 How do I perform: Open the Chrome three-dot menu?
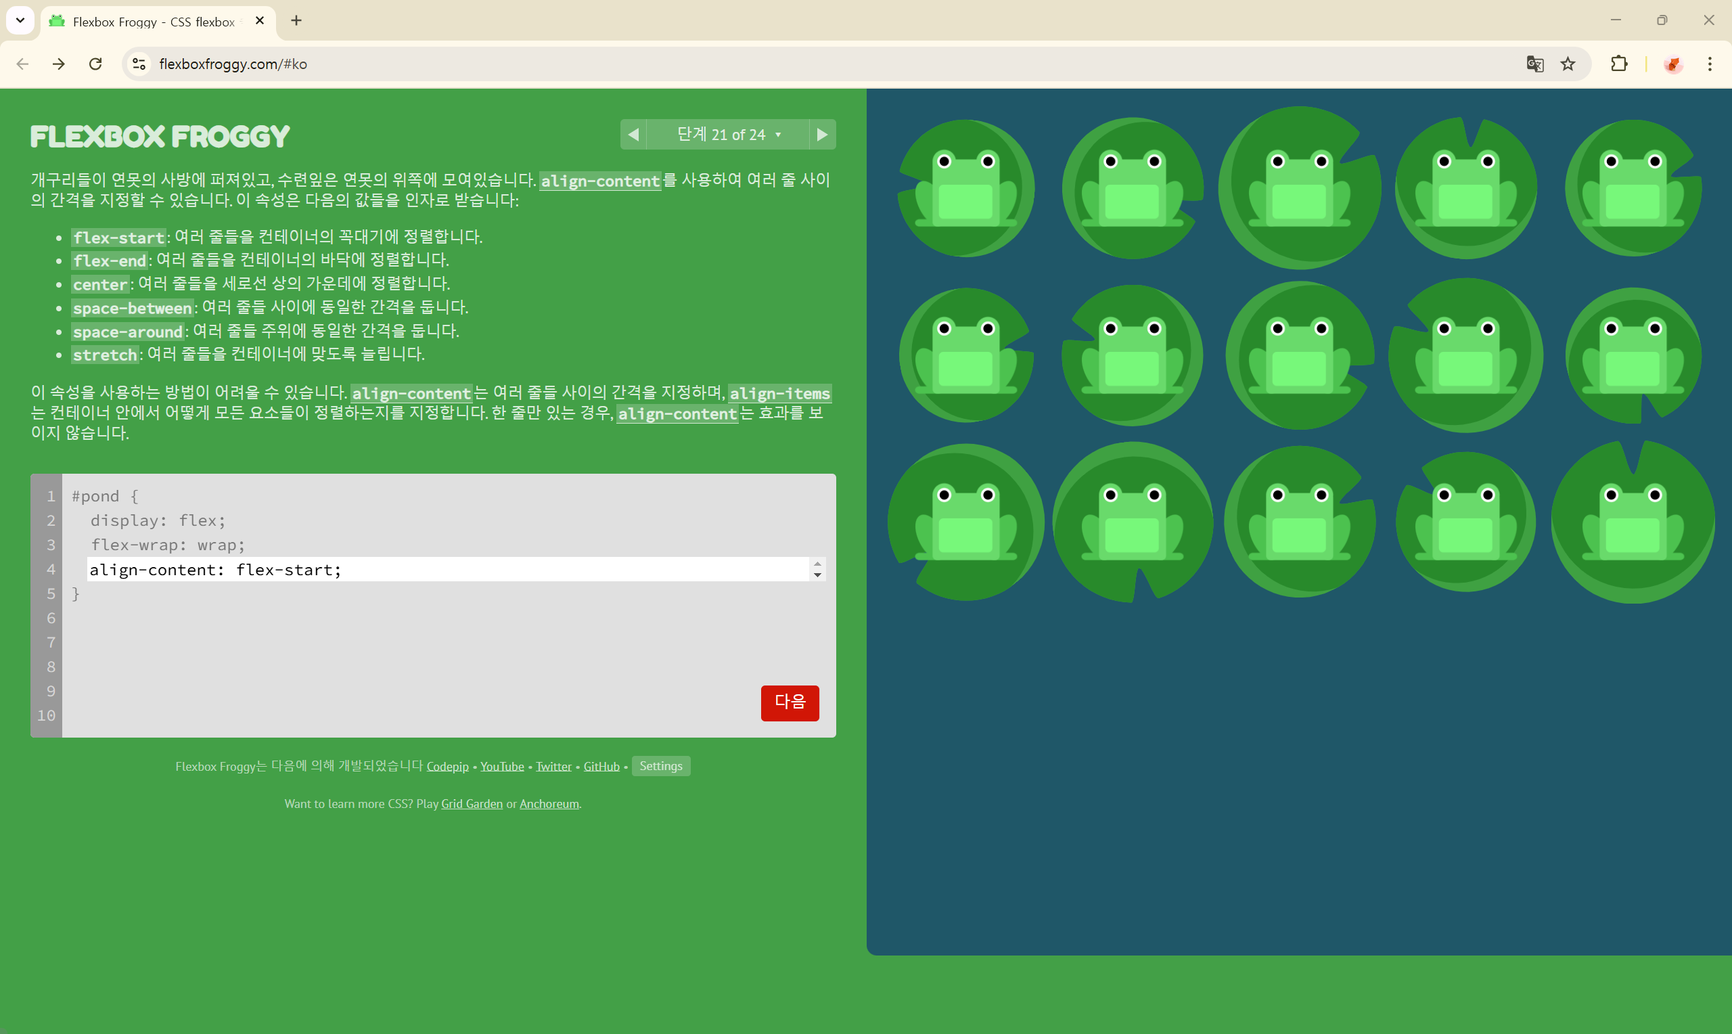[x=1709, y=64]
